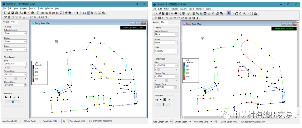The image size is (302, 128).
Task: Click the Print icon in right window toolbar
Action: 167,13
